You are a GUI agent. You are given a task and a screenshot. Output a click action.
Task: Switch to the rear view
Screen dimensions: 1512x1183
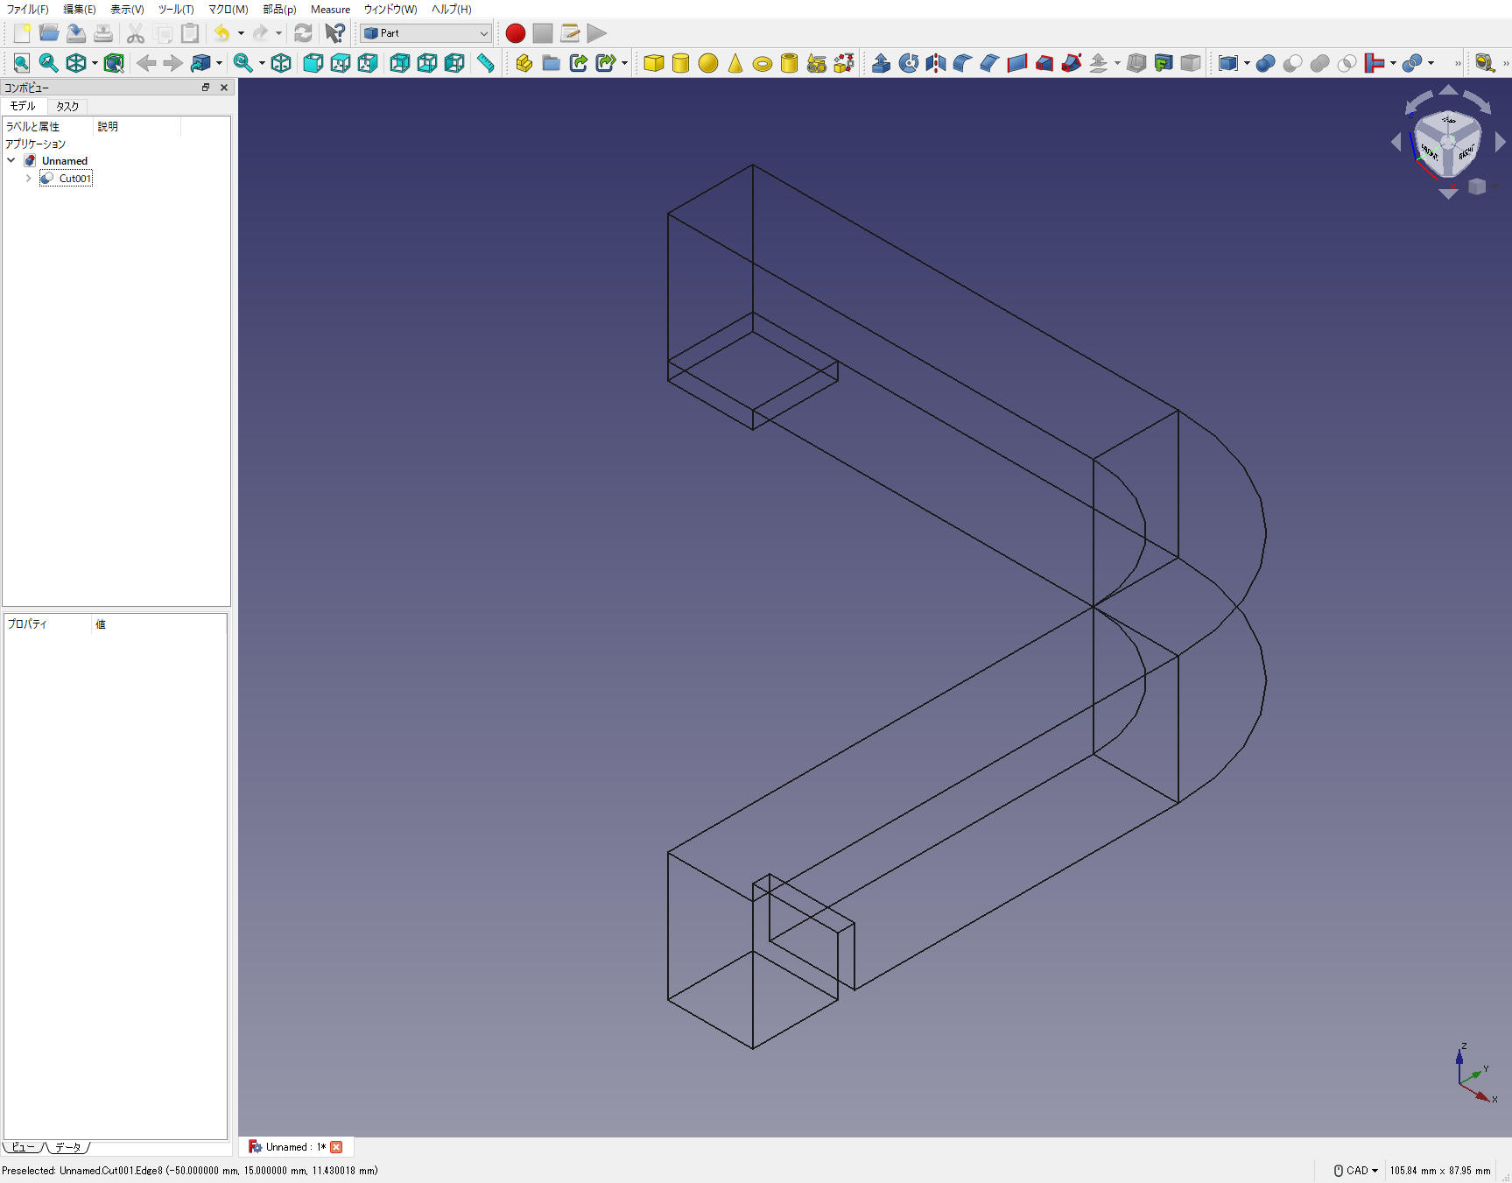pyautogui.click(x=399, y=63)
